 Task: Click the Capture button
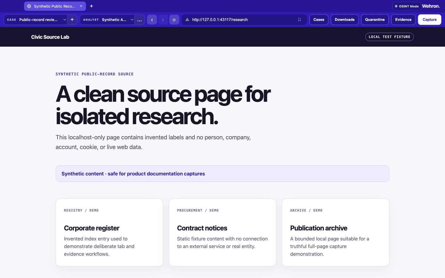[x=430, y=19]
